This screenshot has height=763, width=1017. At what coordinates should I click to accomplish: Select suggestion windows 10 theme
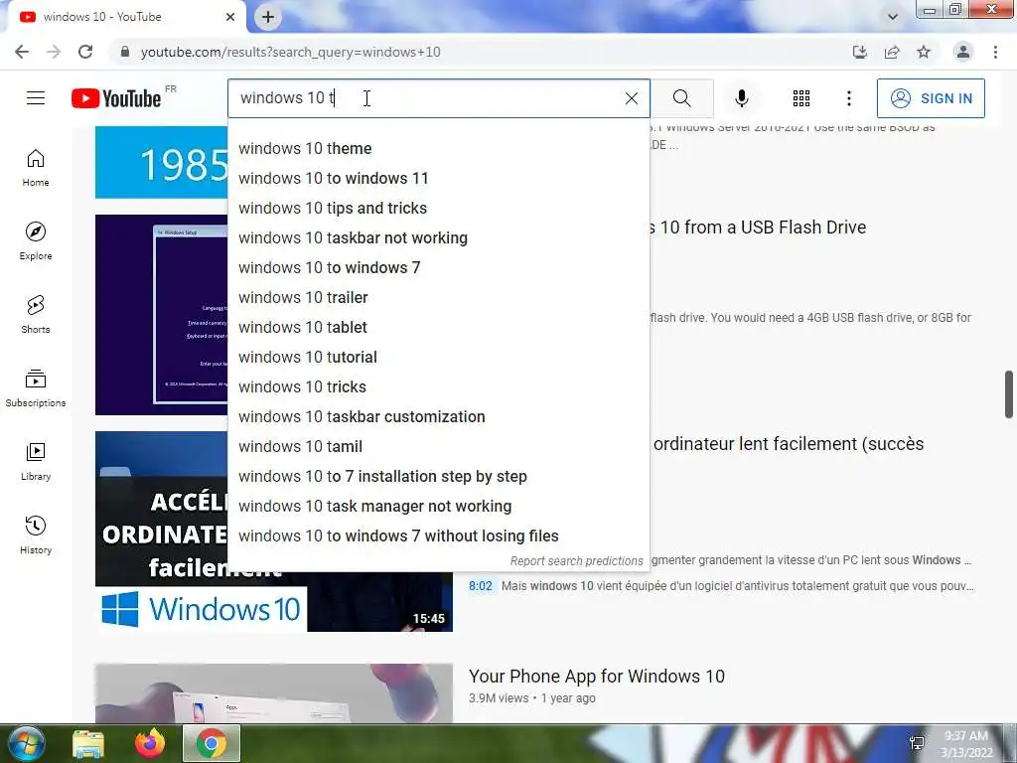point(438,149)
